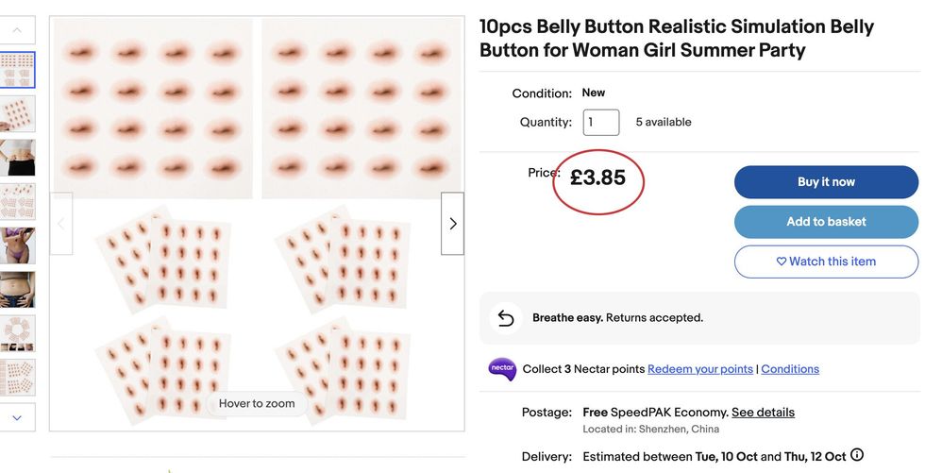Select the purple bikini thumbnail
The height and width of the screenshot is (473, 925).
(18, 245)
